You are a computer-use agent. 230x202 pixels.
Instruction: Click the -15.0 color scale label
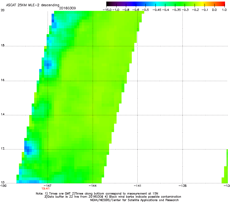pos(107,10)
